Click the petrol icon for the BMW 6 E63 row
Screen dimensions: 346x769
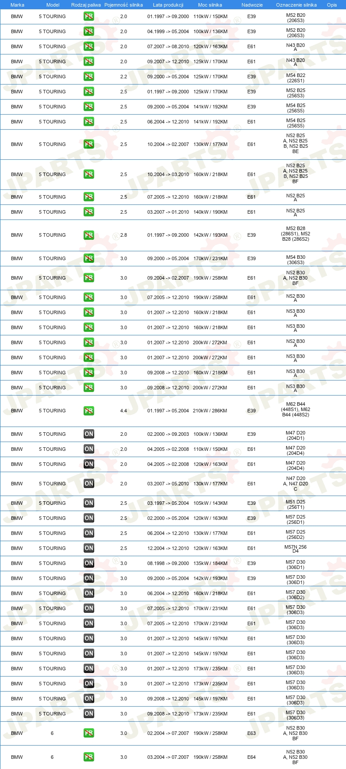click(x=89, y=733)
